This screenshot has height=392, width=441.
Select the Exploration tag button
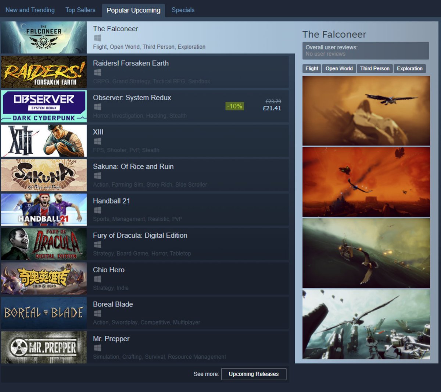(409, 69)
